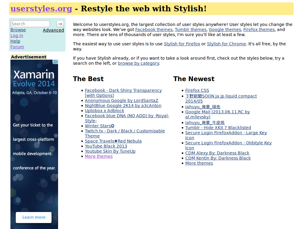
Task: Open CDM Alexy By: Darkness Black
Action: tap(217, 153)
